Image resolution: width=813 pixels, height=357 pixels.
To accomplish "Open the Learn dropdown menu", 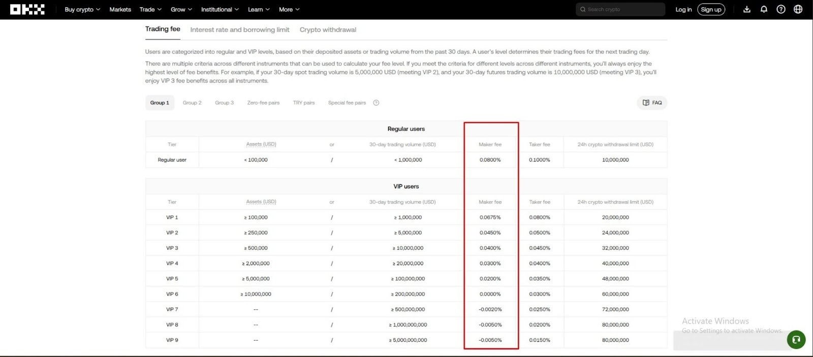I will click(x=259, y=9).
